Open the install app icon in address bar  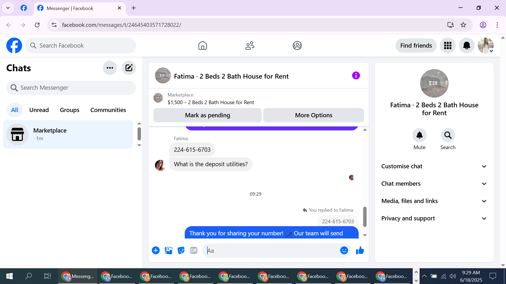[451, 25]
